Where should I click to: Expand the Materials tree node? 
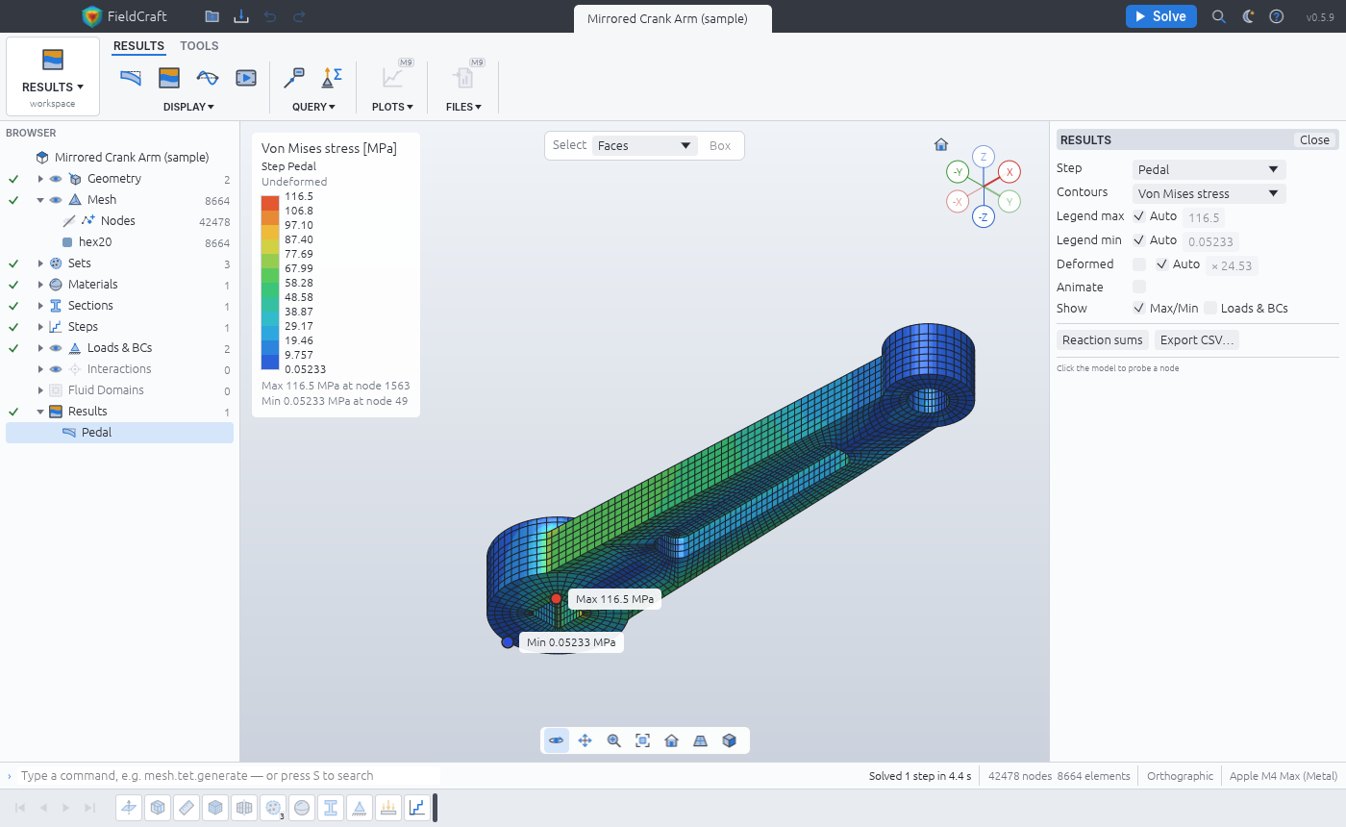(40, 285)
